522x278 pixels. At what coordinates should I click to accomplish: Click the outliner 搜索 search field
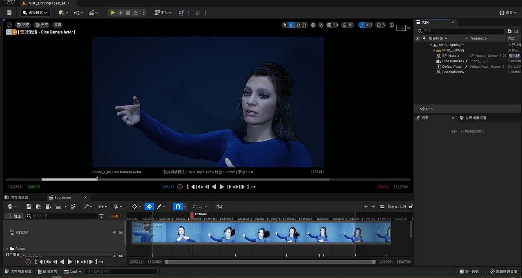tap(461, 31)
